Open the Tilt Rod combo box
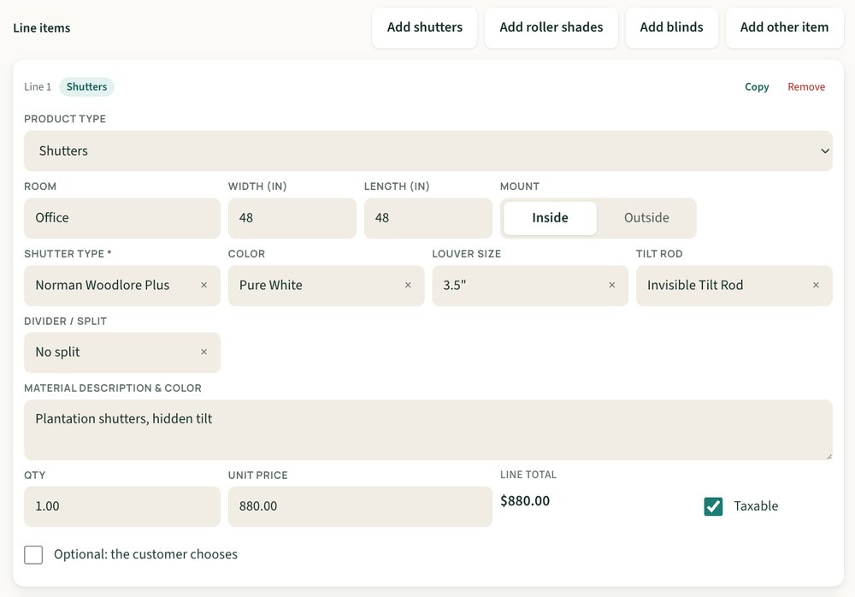The width and height of the screenshot is (855, 597). [x=734, y=286]
